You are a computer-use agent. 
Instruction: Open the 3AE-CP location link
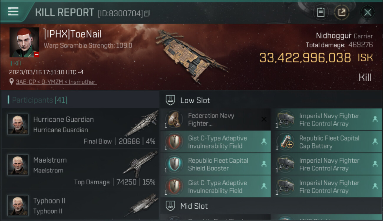pyautogui.click(x=56, y=82)
